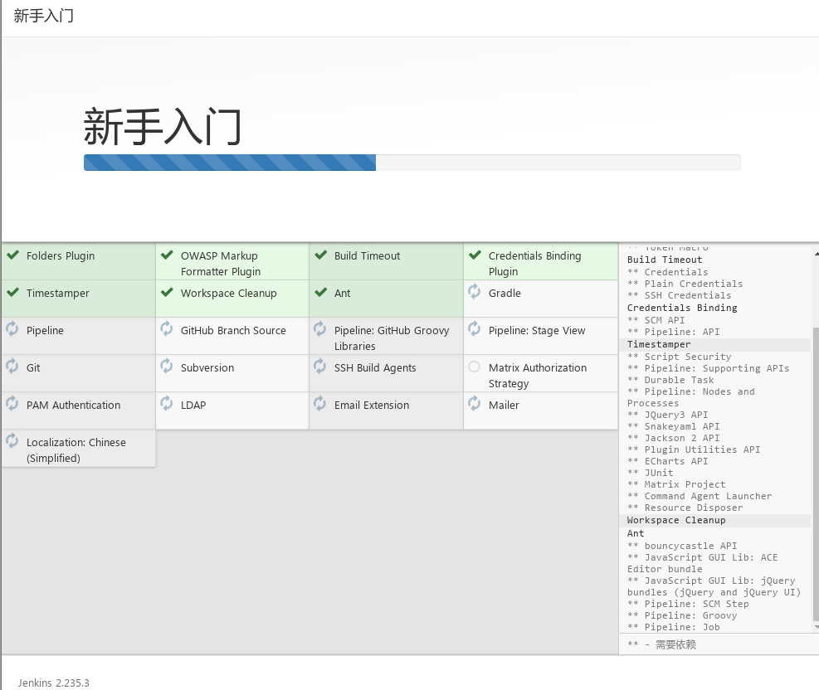Click the pending circle icon for Matrix Authorization Strategy
The image size is (819, 690).
tap(474, 367)
